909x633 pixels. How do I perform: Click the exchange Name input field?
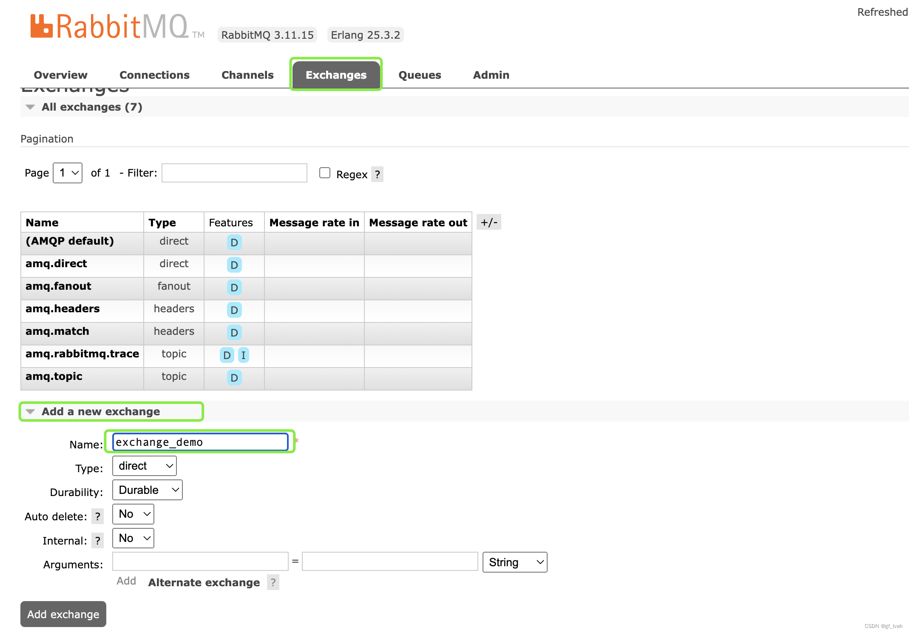[200, 442]
